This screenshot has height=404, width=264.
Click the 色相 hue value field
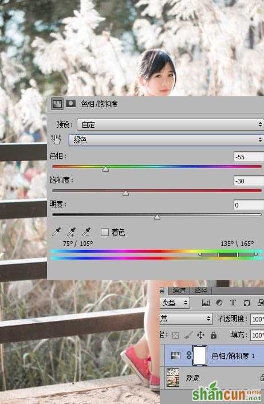(x=249, y=157)
